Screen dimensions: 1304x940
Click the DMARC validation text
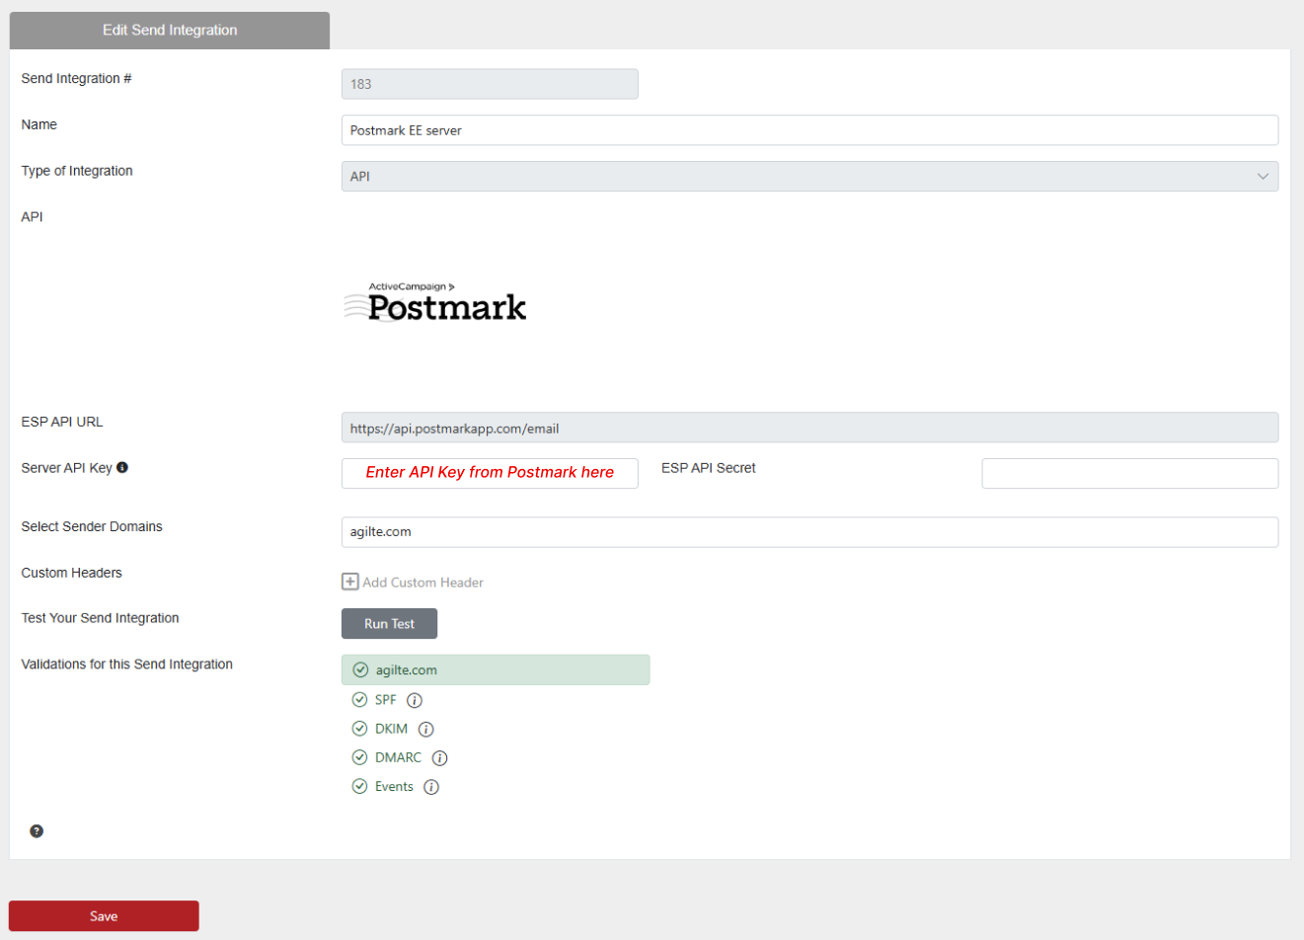click(398, 757)
